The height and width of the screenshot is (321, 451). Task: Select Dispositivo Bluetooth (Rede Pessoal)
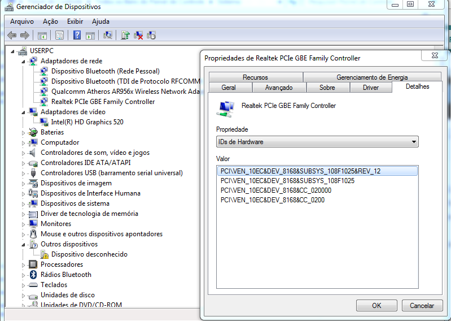[x=106, y=71]
